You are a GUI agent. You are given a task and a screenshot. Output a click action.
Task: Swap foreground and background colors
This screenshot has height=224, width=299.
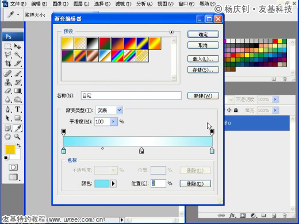18,145
